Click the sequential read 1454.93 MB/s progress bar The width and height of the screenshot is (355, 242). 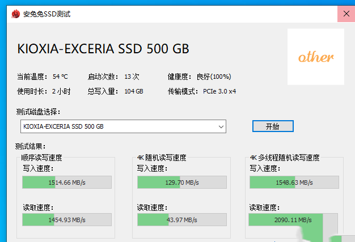(x=67, y=219)
